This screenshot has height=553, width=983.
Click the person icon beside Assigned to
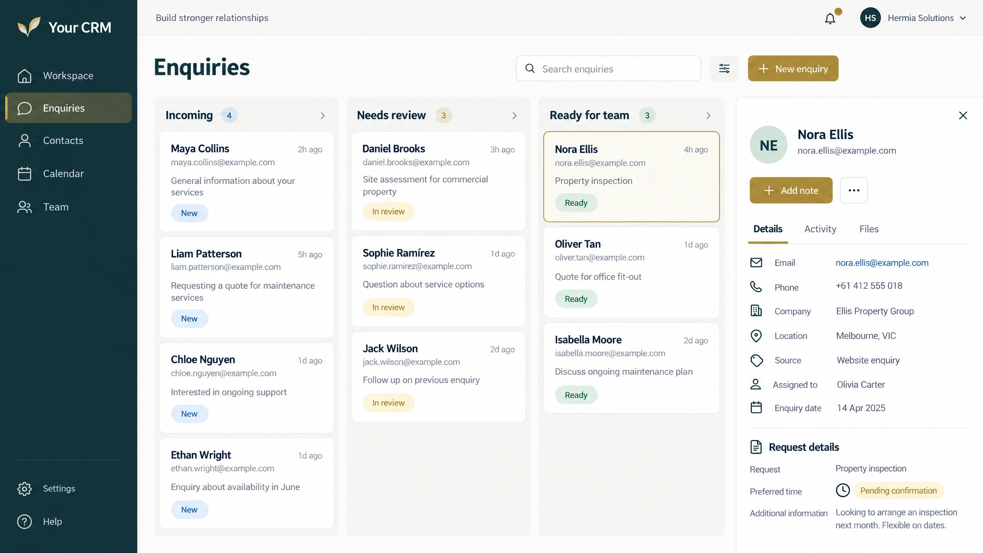click(755, 384)
